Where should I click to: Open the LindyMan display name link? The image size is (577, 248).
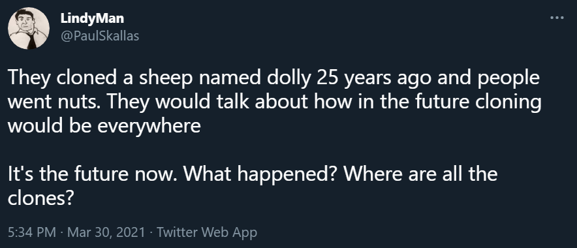click(92, 18)
